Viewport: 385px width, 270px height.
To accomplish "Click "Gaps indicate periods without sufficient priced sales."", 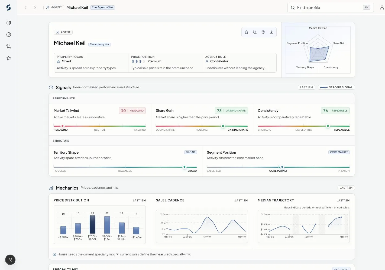I will click(317, 208).
